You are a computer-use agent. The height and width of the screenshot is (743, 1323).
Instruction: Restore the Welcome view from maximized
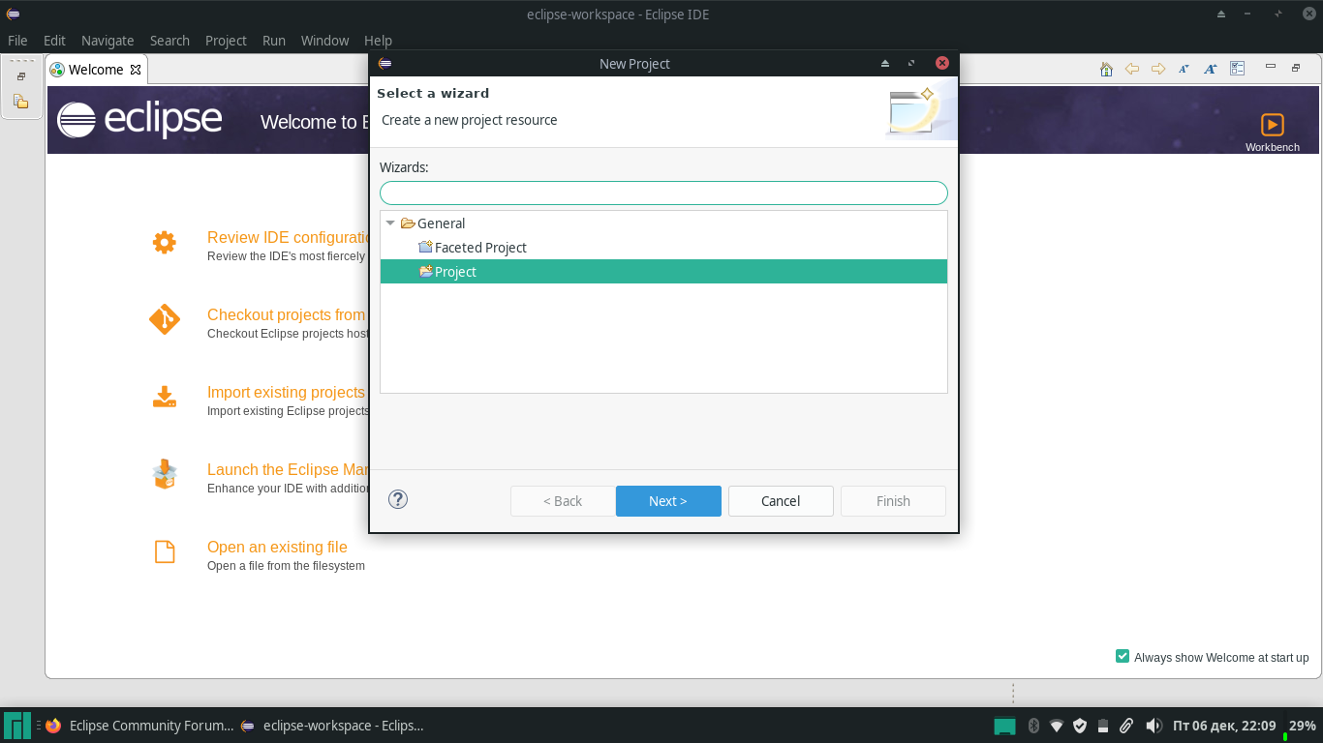[x=1296, y=68]
